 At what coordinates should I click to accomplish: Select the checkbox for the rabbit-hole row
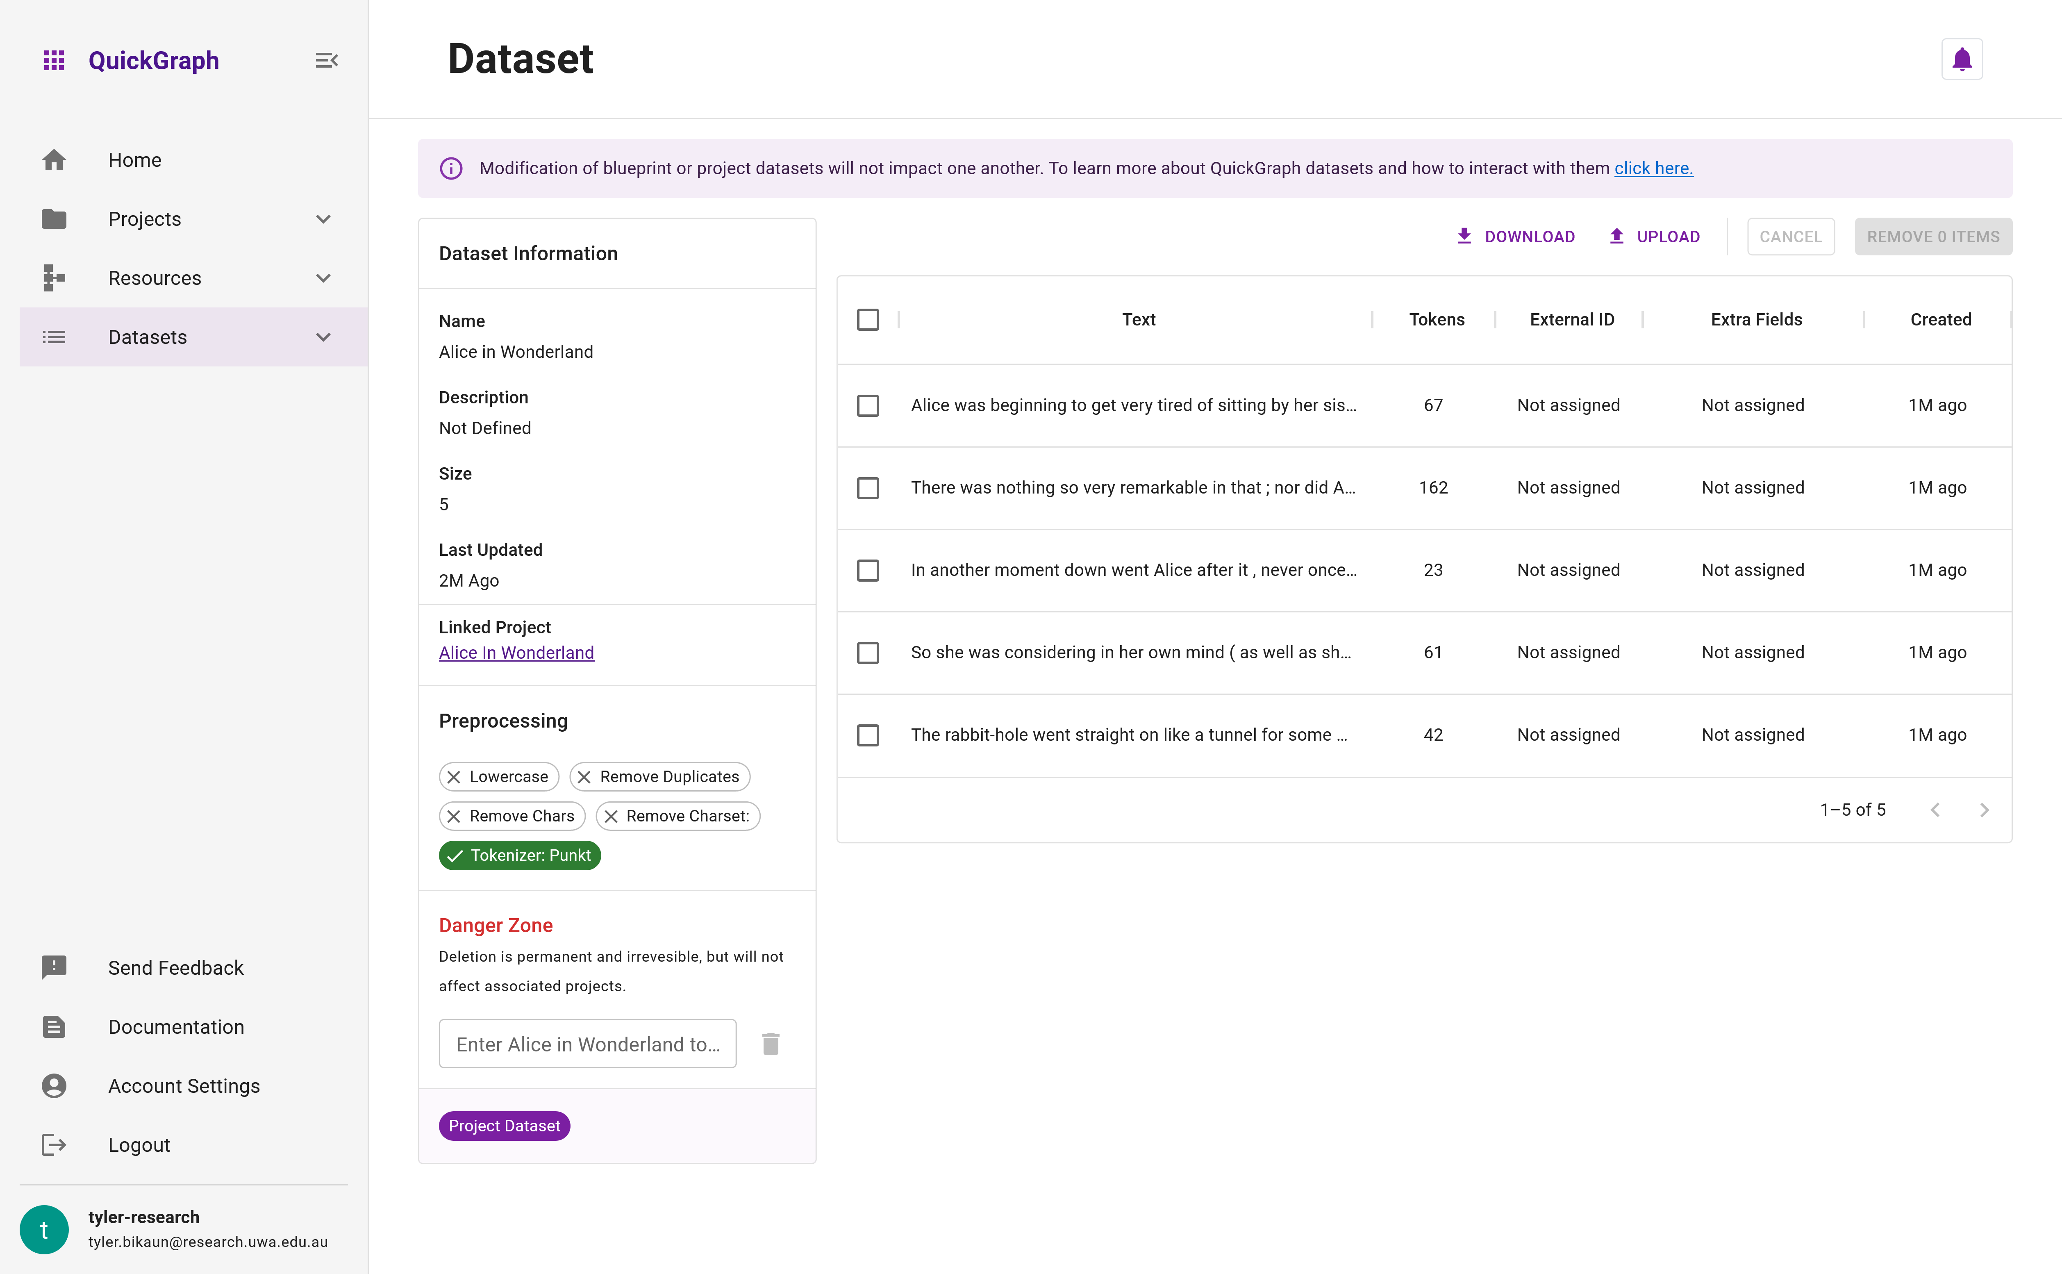tap(868, 735)
